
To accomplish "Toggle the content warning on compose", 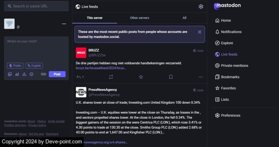I will pos(24,74).
